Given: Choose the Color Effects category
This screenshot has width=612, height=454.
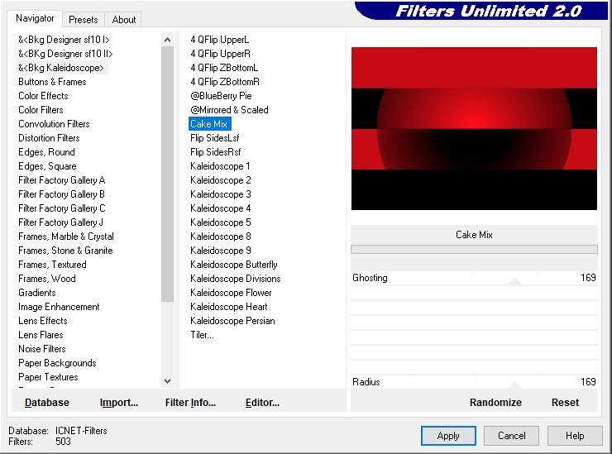Looking at the screenshot, I should (43, 96).
